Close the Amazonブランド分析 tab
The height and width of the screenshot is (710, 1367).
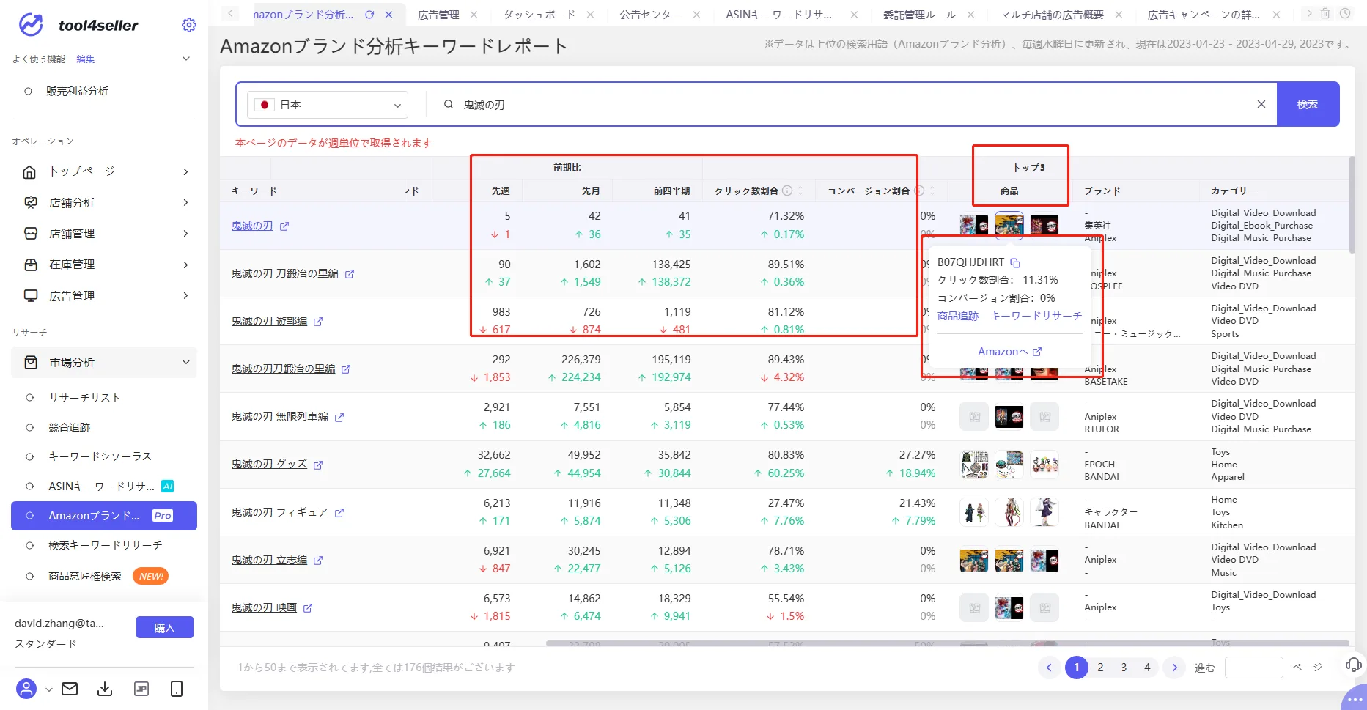click(x=389, y=15)
